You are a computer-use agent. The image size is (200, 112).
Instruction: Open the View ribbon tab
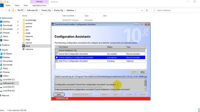pyautogui.click(x=26, y=6)
